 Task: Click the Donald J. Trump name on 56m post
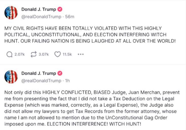39,10
